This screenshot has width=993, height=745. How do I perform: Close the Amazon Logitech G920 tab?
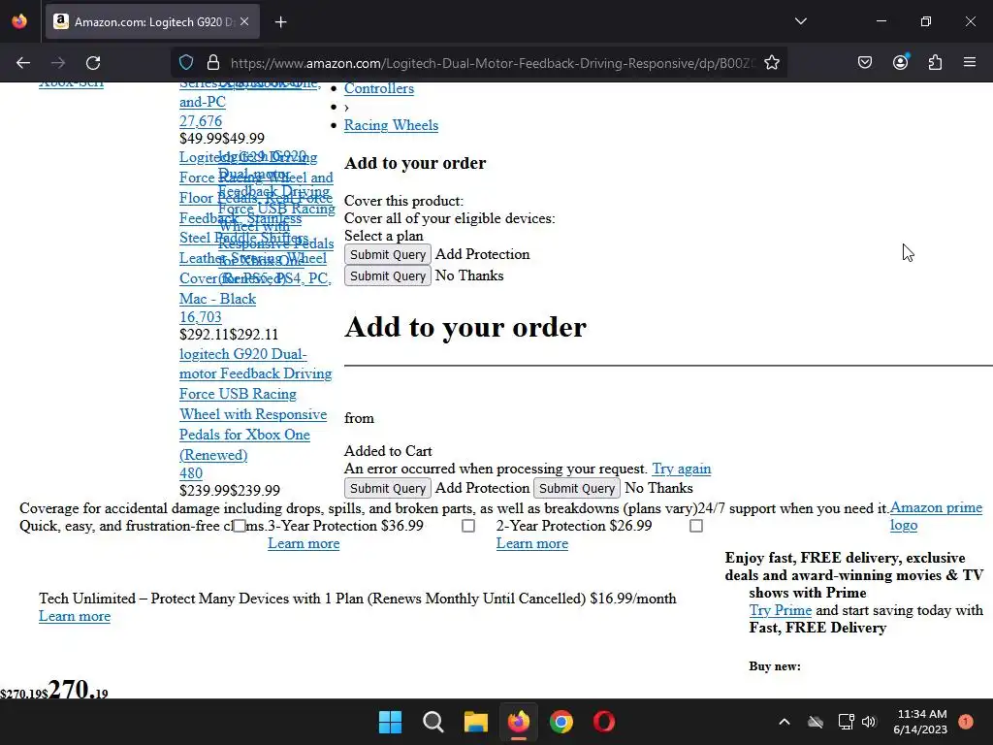(244, 21)
